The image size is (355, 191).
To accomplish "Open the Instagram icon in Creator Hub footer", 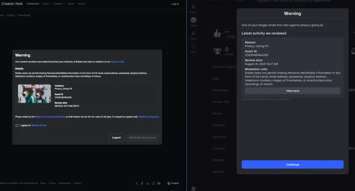I will pos(153,183).
